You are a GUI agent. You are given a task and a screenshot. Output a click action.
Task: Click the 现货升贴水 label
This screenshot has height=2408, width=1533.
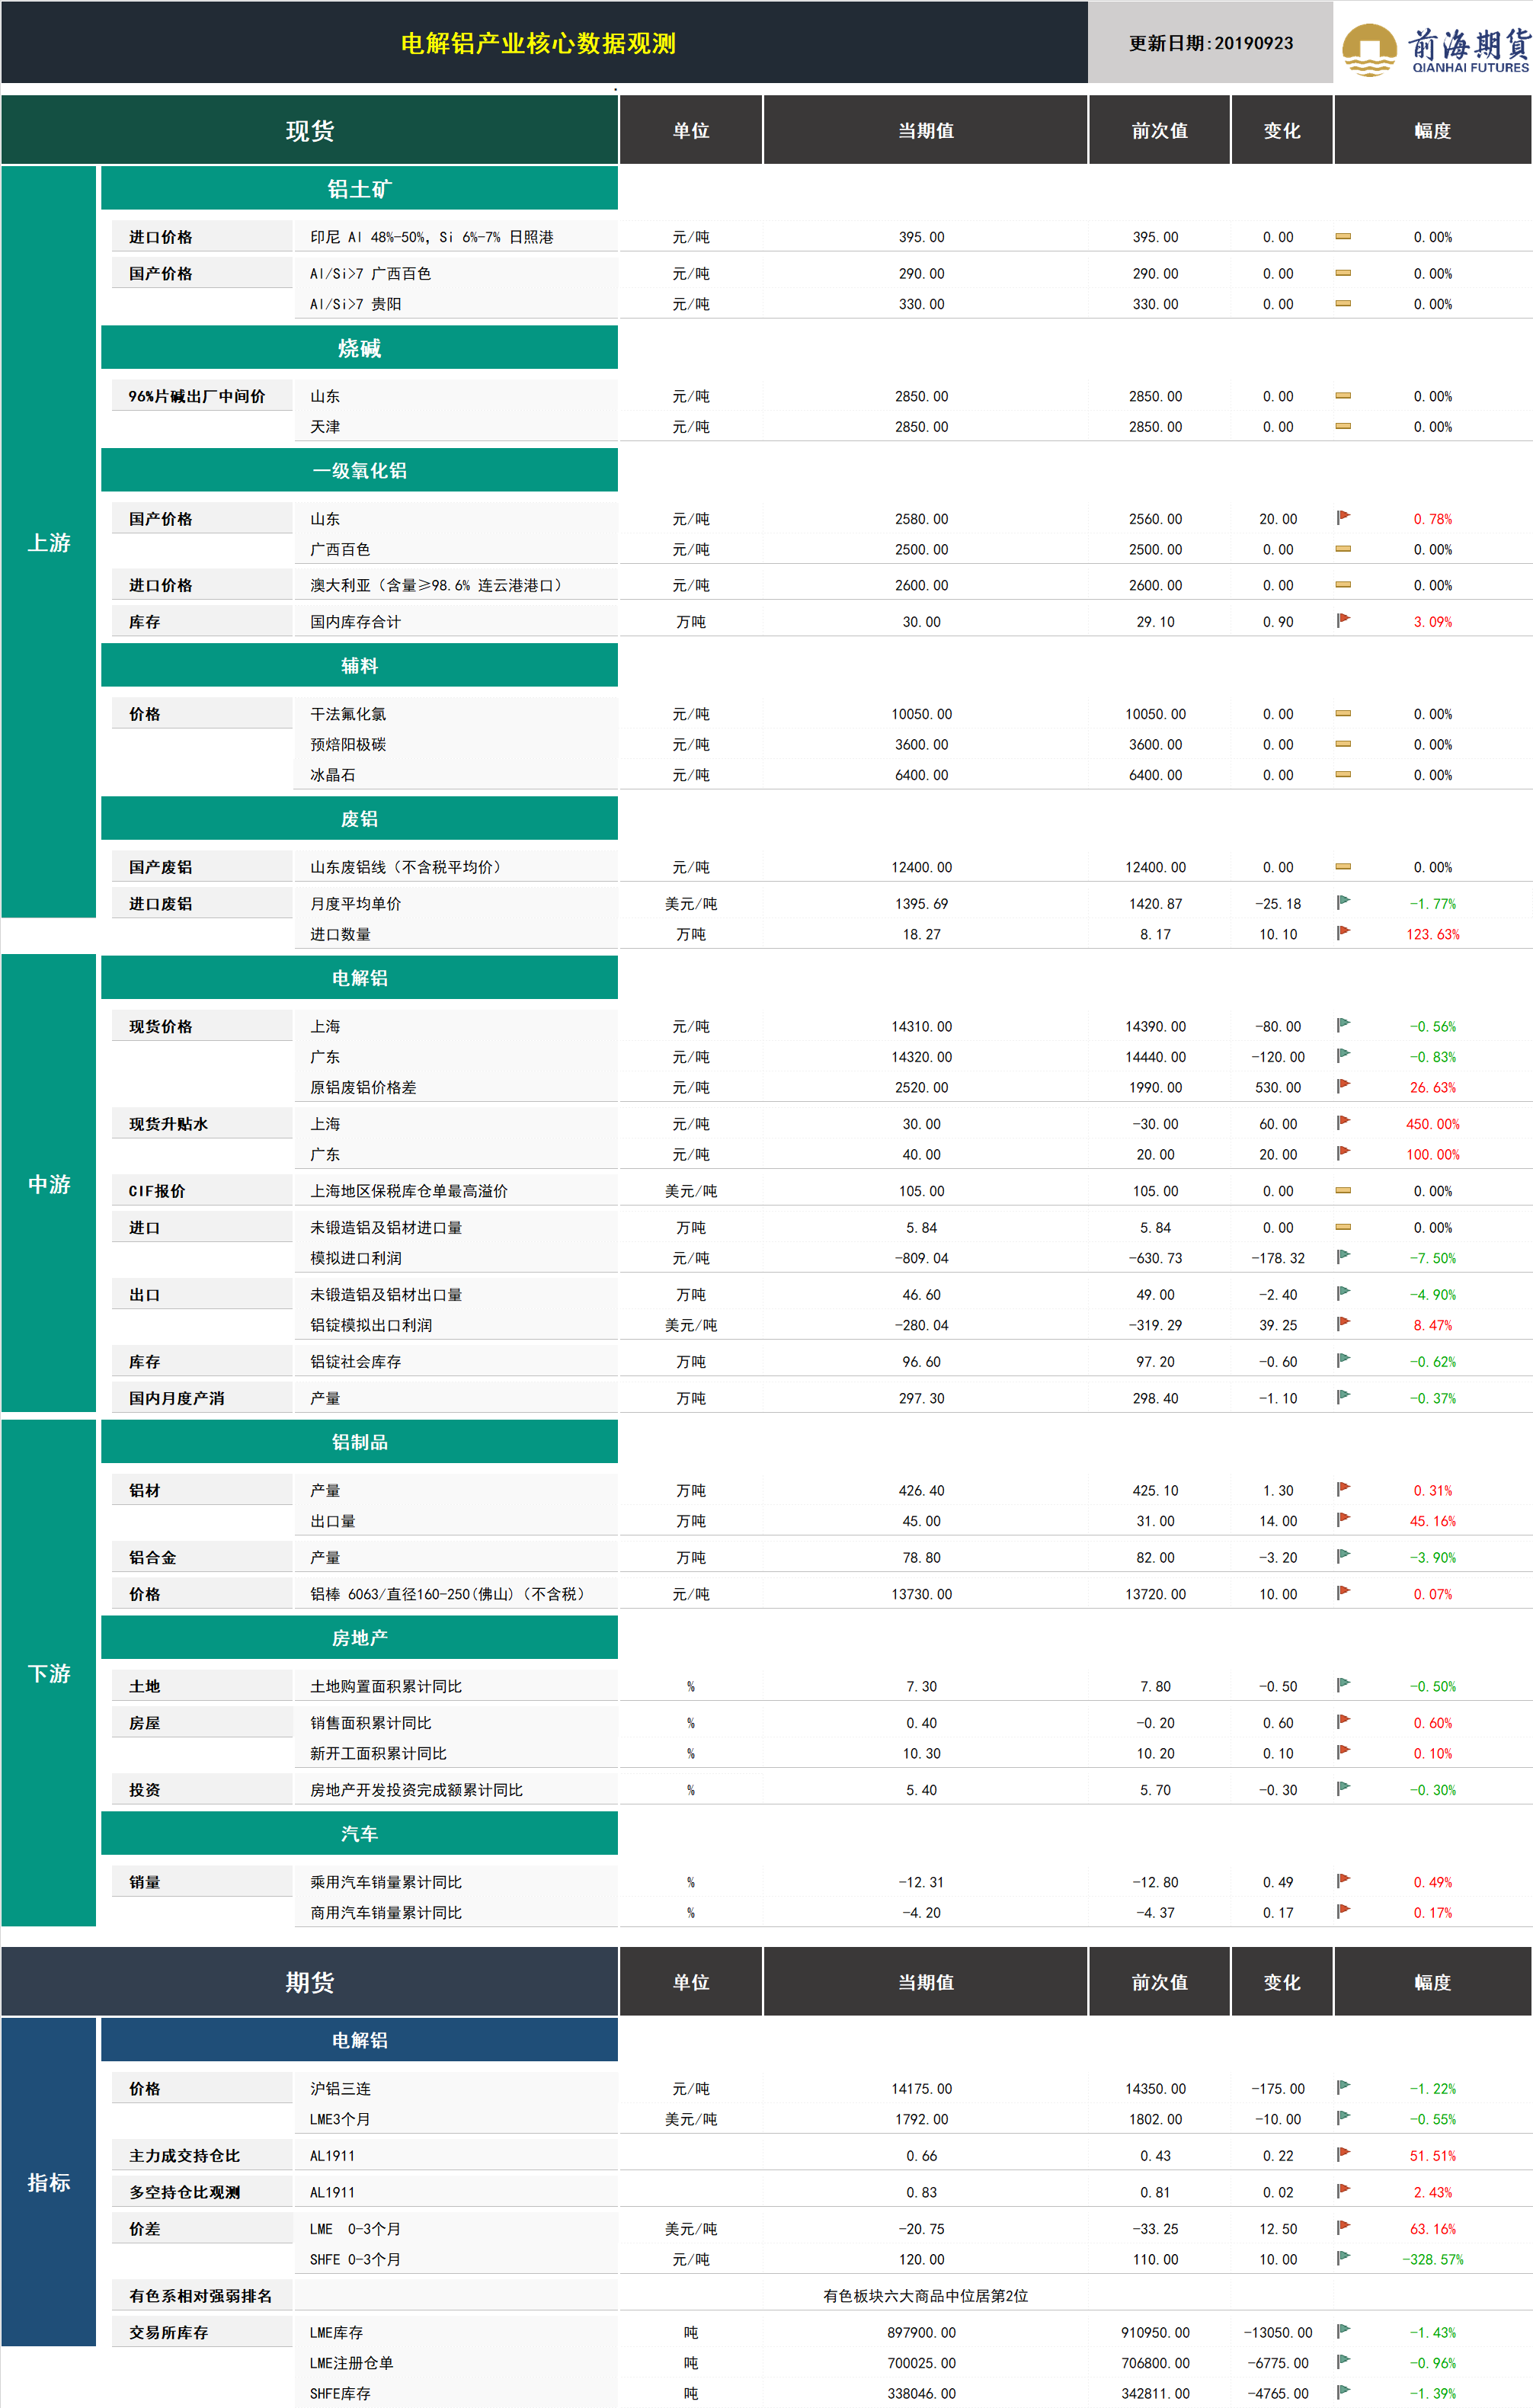pyautogui.click(x=168, y=1124)
